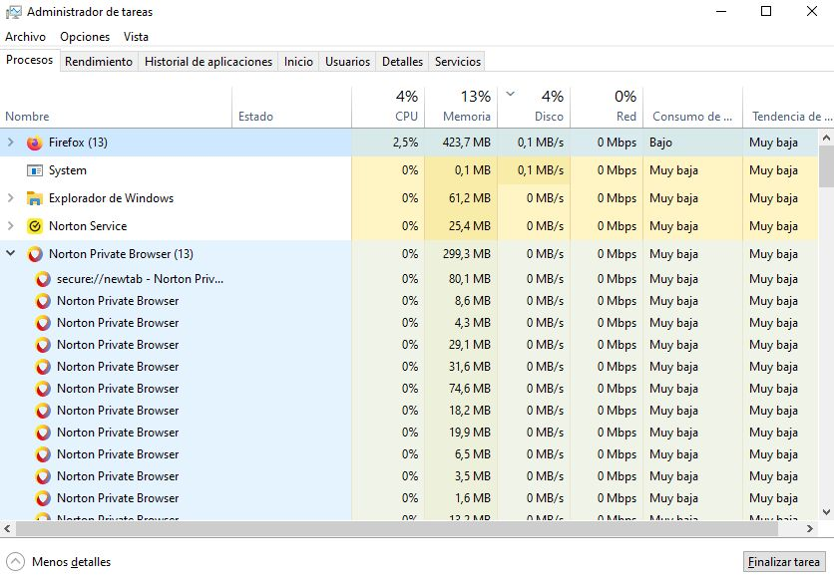The image size is (834, 582).
Task: Switch to the Rendimiento tab
Action: coord(99,62)
